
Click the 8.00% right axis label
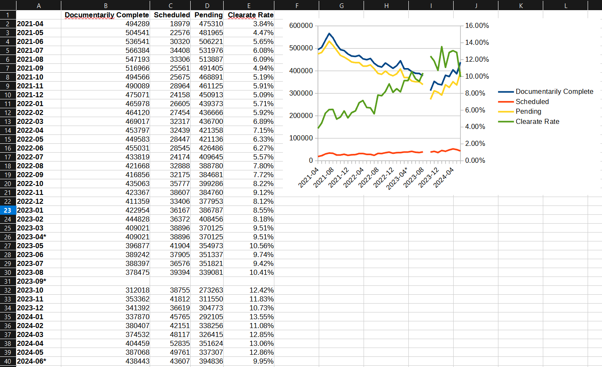click(475, 93)
